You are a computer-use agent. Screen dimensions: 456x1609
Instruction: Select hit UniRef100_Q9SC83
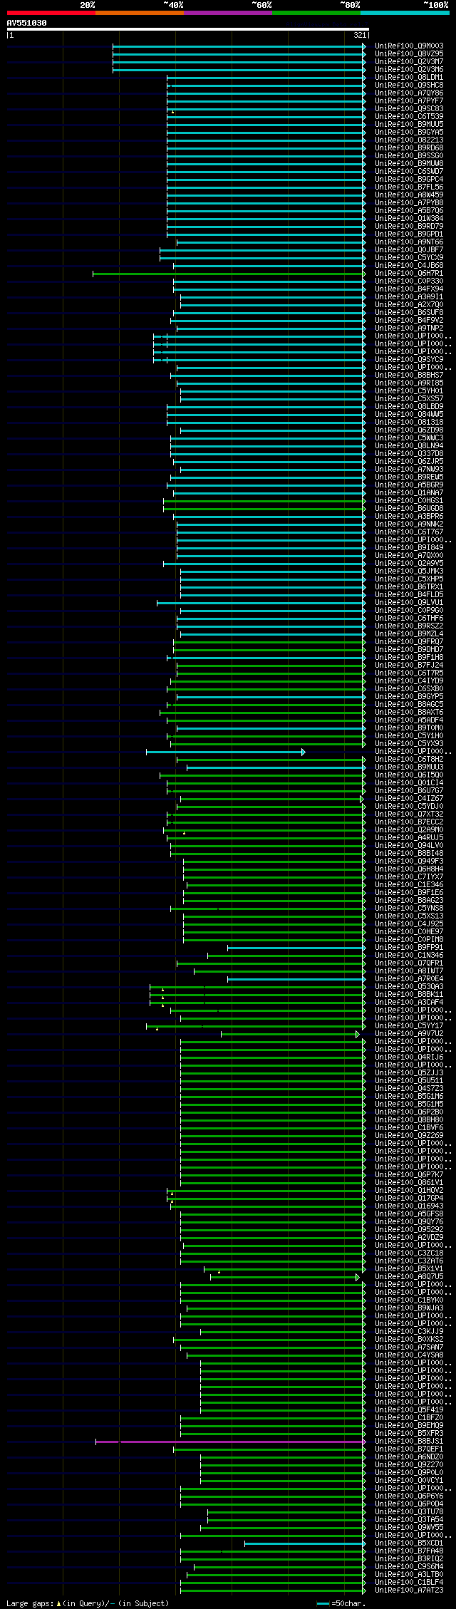[x=409, y=109]
